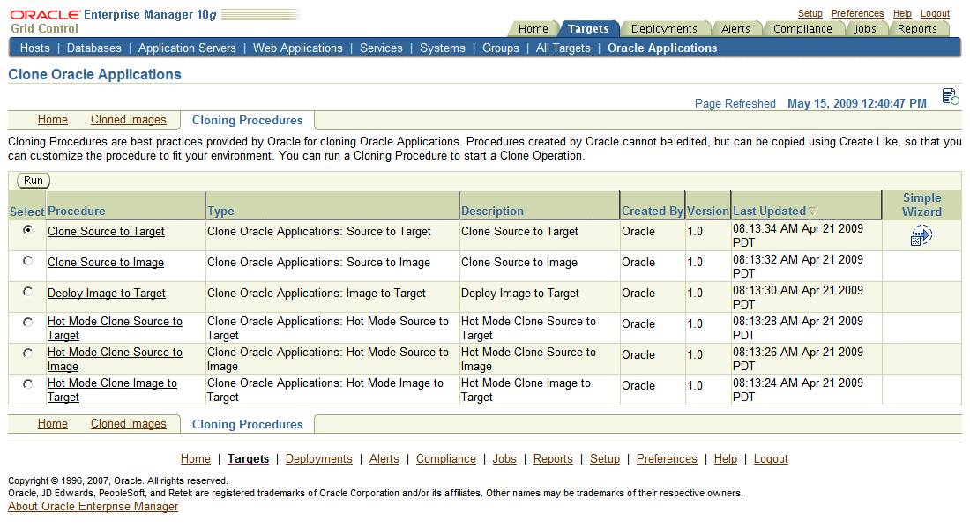Click the Last Updated sort arrow
Viewport: 970px width, 528px height.
[813, 212]
